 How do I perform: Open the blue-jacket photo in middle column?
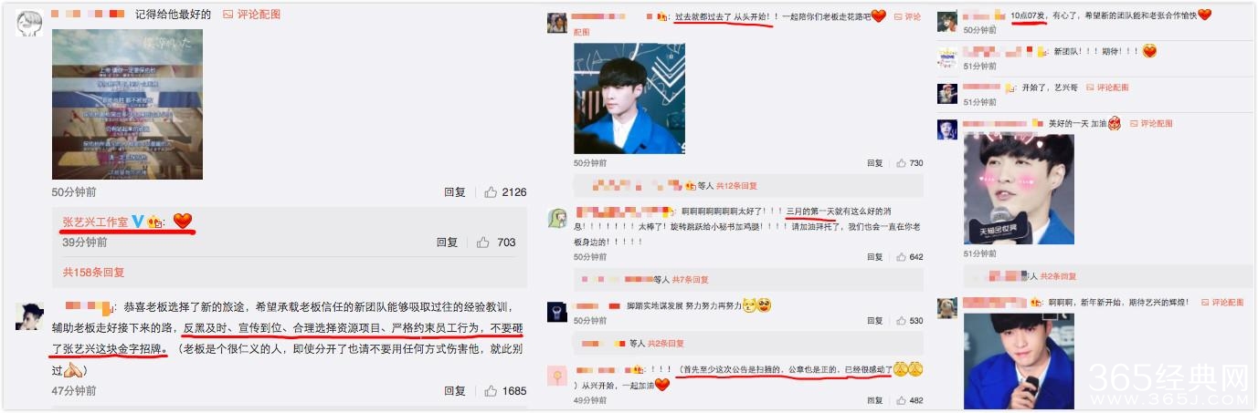(x=629, y=98)
